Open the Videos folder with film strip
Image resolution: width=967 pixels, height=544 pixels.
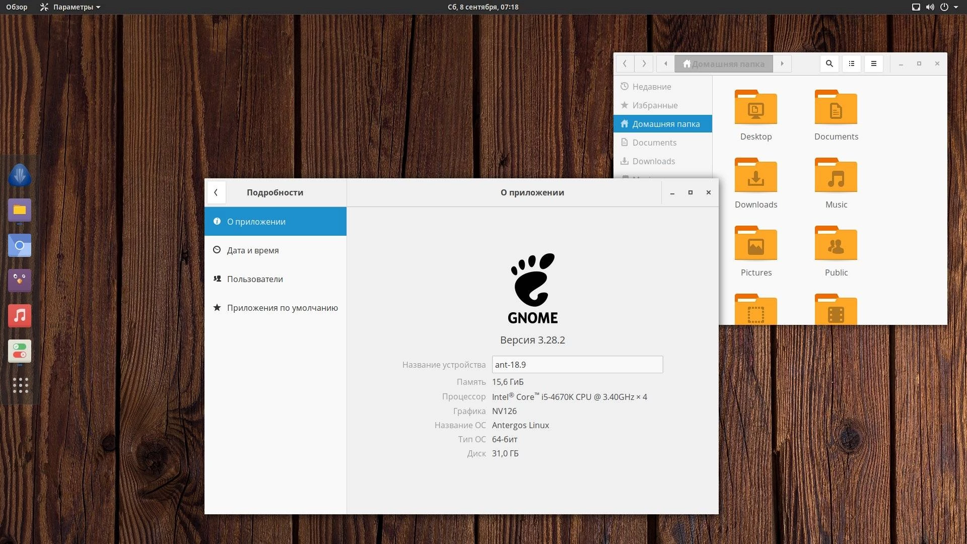tap(836, 309)
